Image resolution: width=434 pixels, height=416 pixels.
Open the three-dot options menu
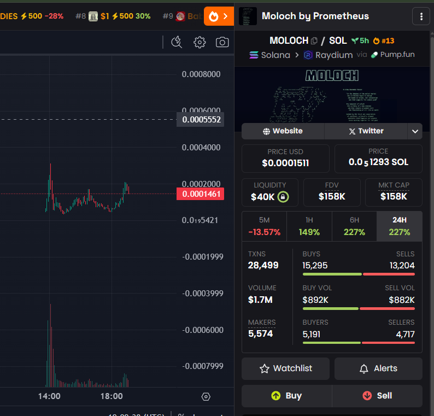coord(421,16)
